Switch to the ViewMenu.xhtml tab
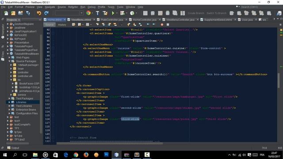Screen dimensions: 283x159 [x=81, y=19]
